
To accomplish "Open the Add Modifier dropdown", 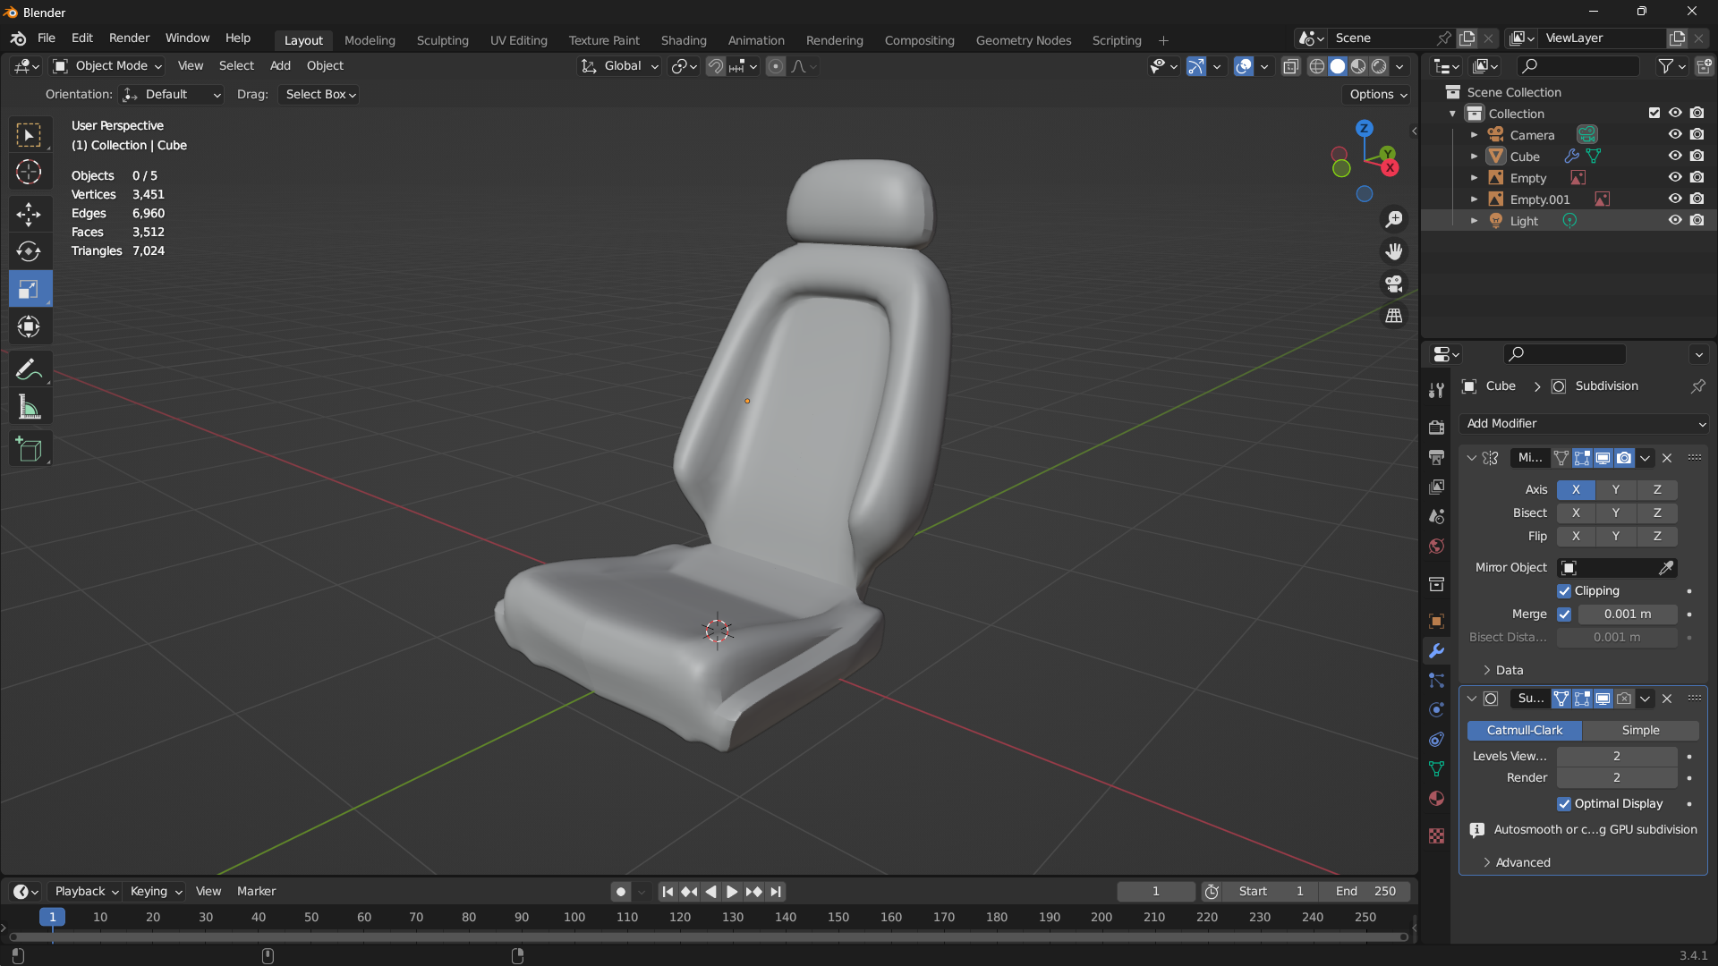I will (1584, 424).
